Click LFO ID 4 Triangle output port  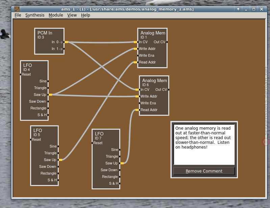click(48, 88)
